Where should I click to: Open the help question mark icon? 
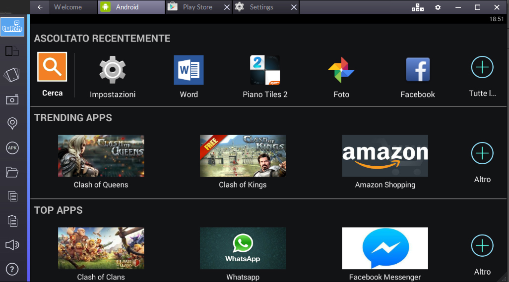click(12, 269)
